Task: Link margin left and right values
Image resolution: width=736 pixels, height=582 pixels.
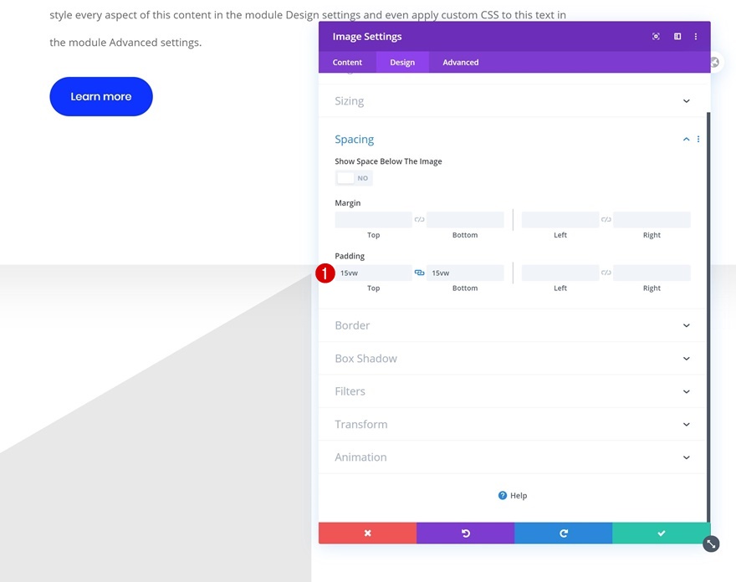Action: pos(606,220)
